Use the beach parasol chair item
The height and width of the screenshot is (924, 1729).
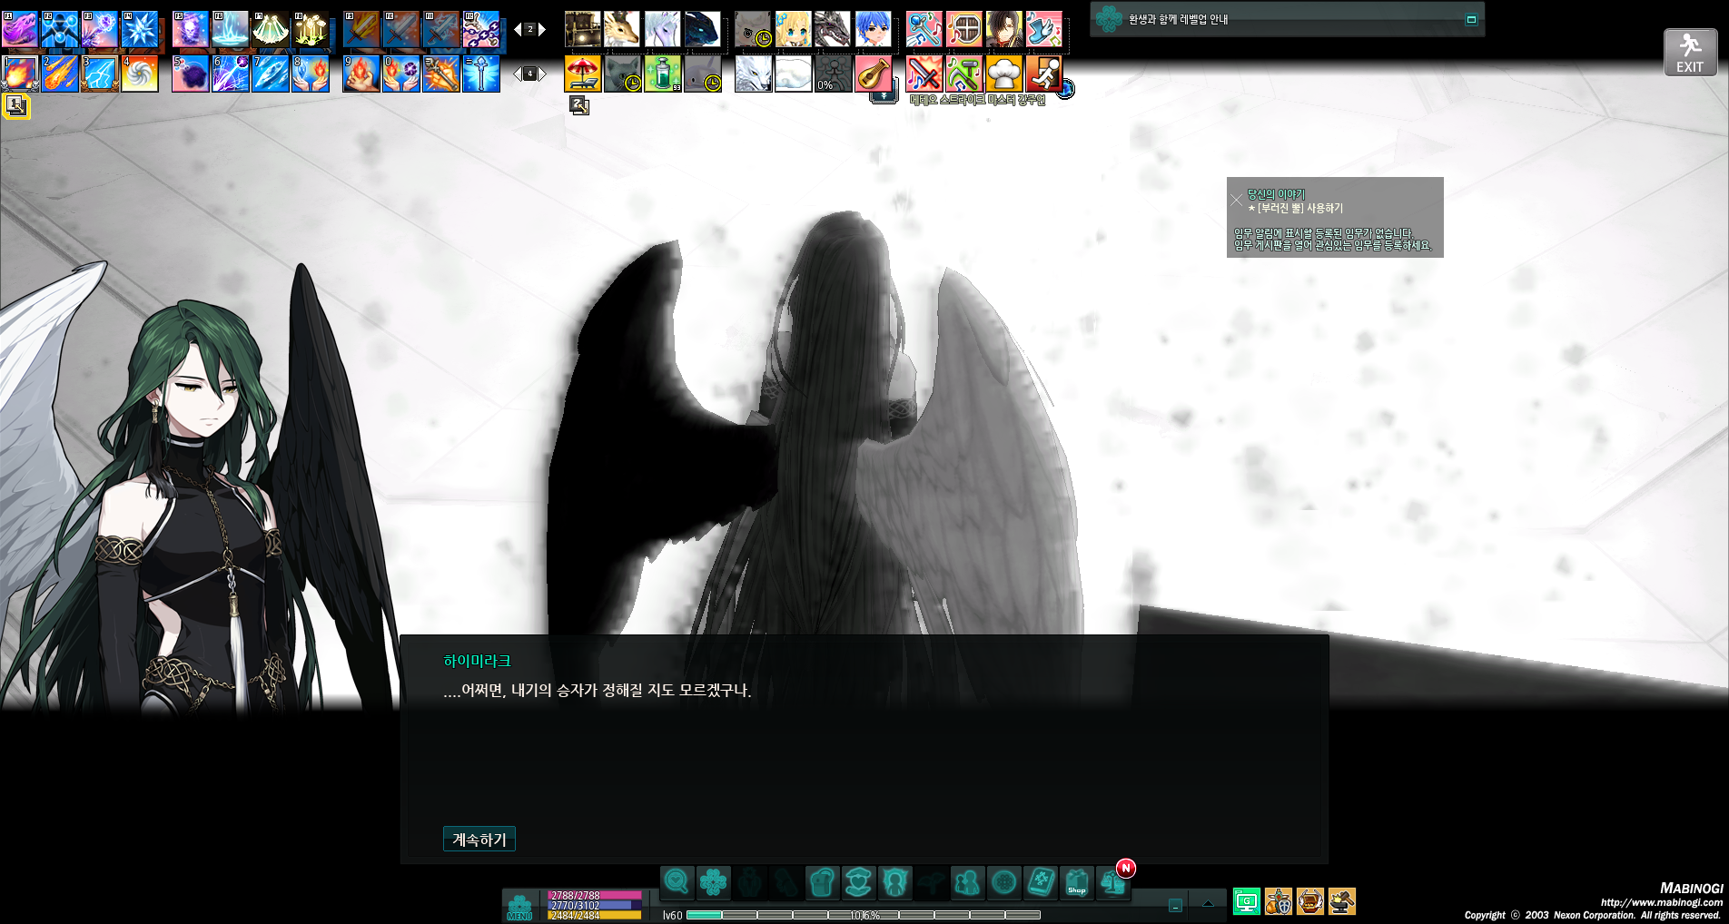(x=582, y=74)
